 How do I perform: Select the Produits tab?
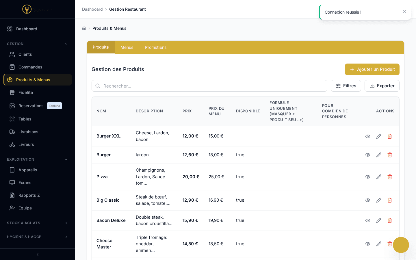[101, 47]
